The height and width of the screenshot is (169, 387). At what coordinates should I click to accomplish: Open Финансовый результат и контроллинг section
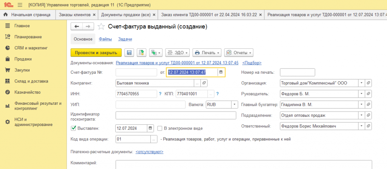38,106
